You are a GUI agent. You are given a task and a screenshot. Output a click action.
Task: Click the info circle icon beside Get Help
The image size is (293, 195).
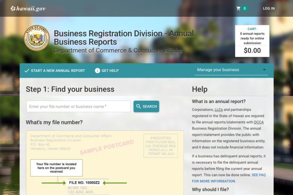(97, 71)
